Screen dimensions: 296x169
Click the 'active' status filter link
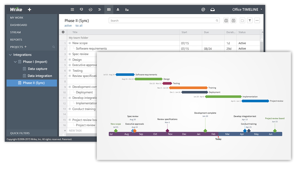[68, 26]
